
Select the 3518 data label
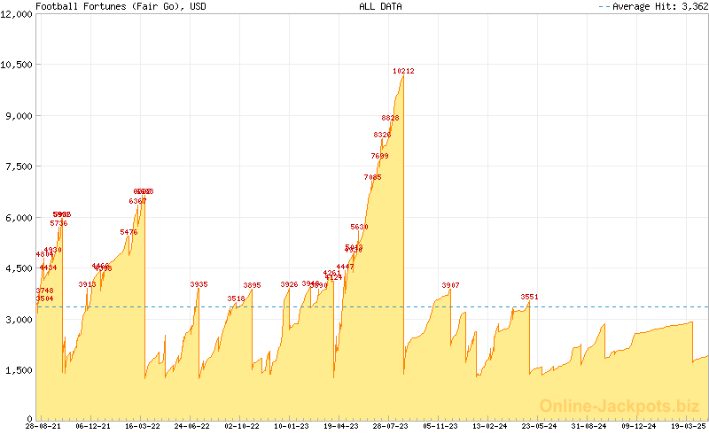pyautogui.click(x=236, y=298)
